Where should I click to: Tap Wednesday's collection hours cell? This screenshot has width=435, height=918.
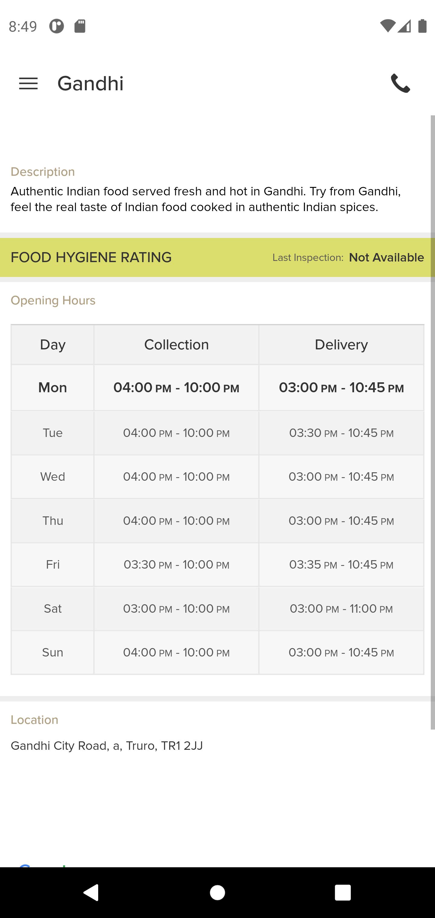(x=176, y=477)
